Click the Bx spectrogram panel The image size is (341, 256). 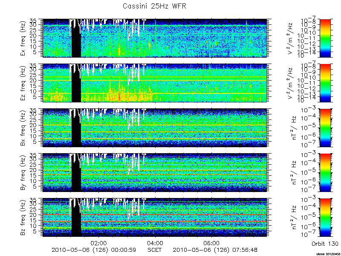point(155,128)
